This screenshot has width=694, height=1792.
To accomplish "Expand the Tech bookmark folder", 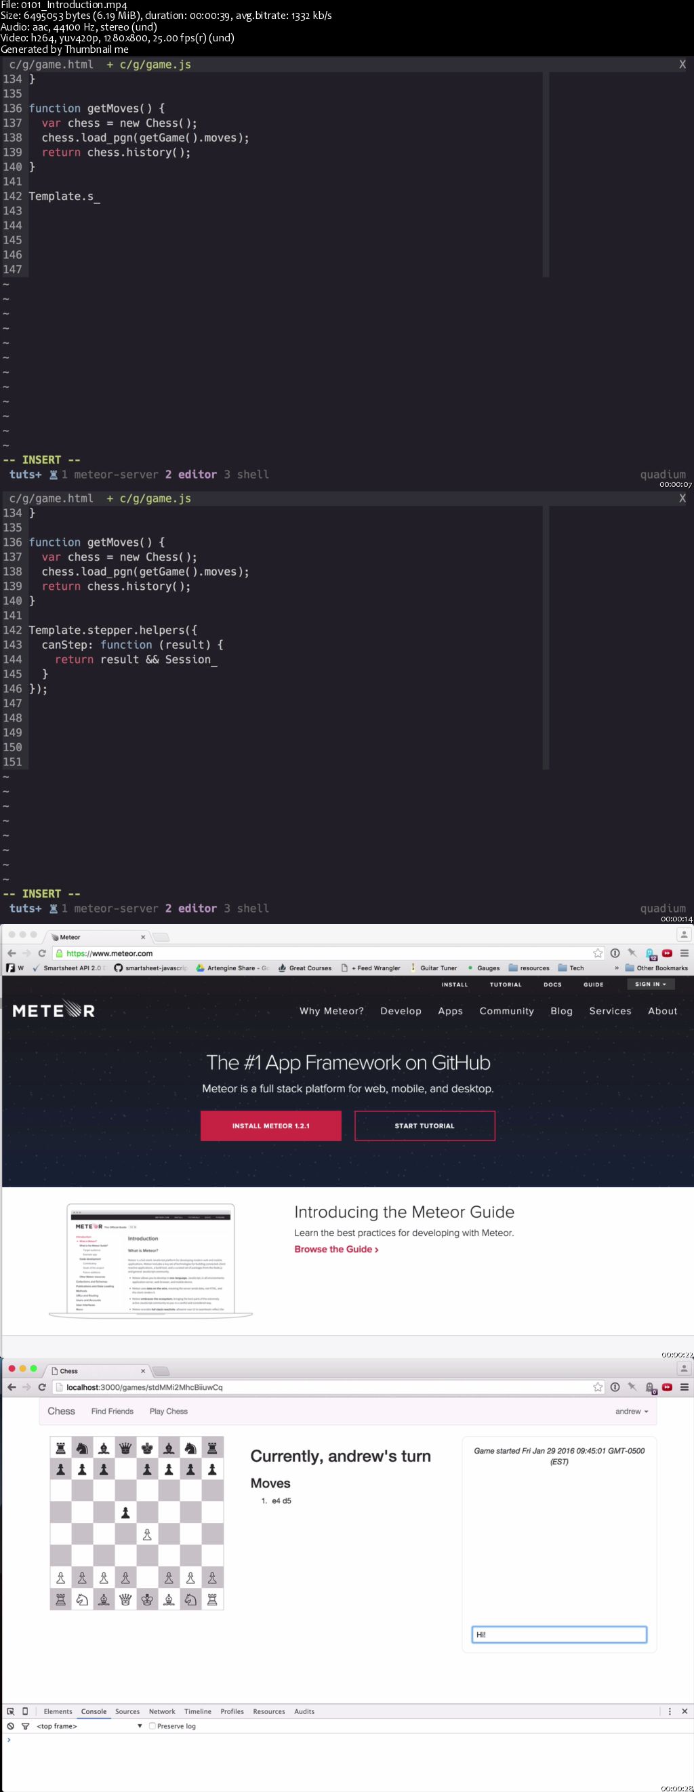I will pyautogui.click(x=571, y=968).
